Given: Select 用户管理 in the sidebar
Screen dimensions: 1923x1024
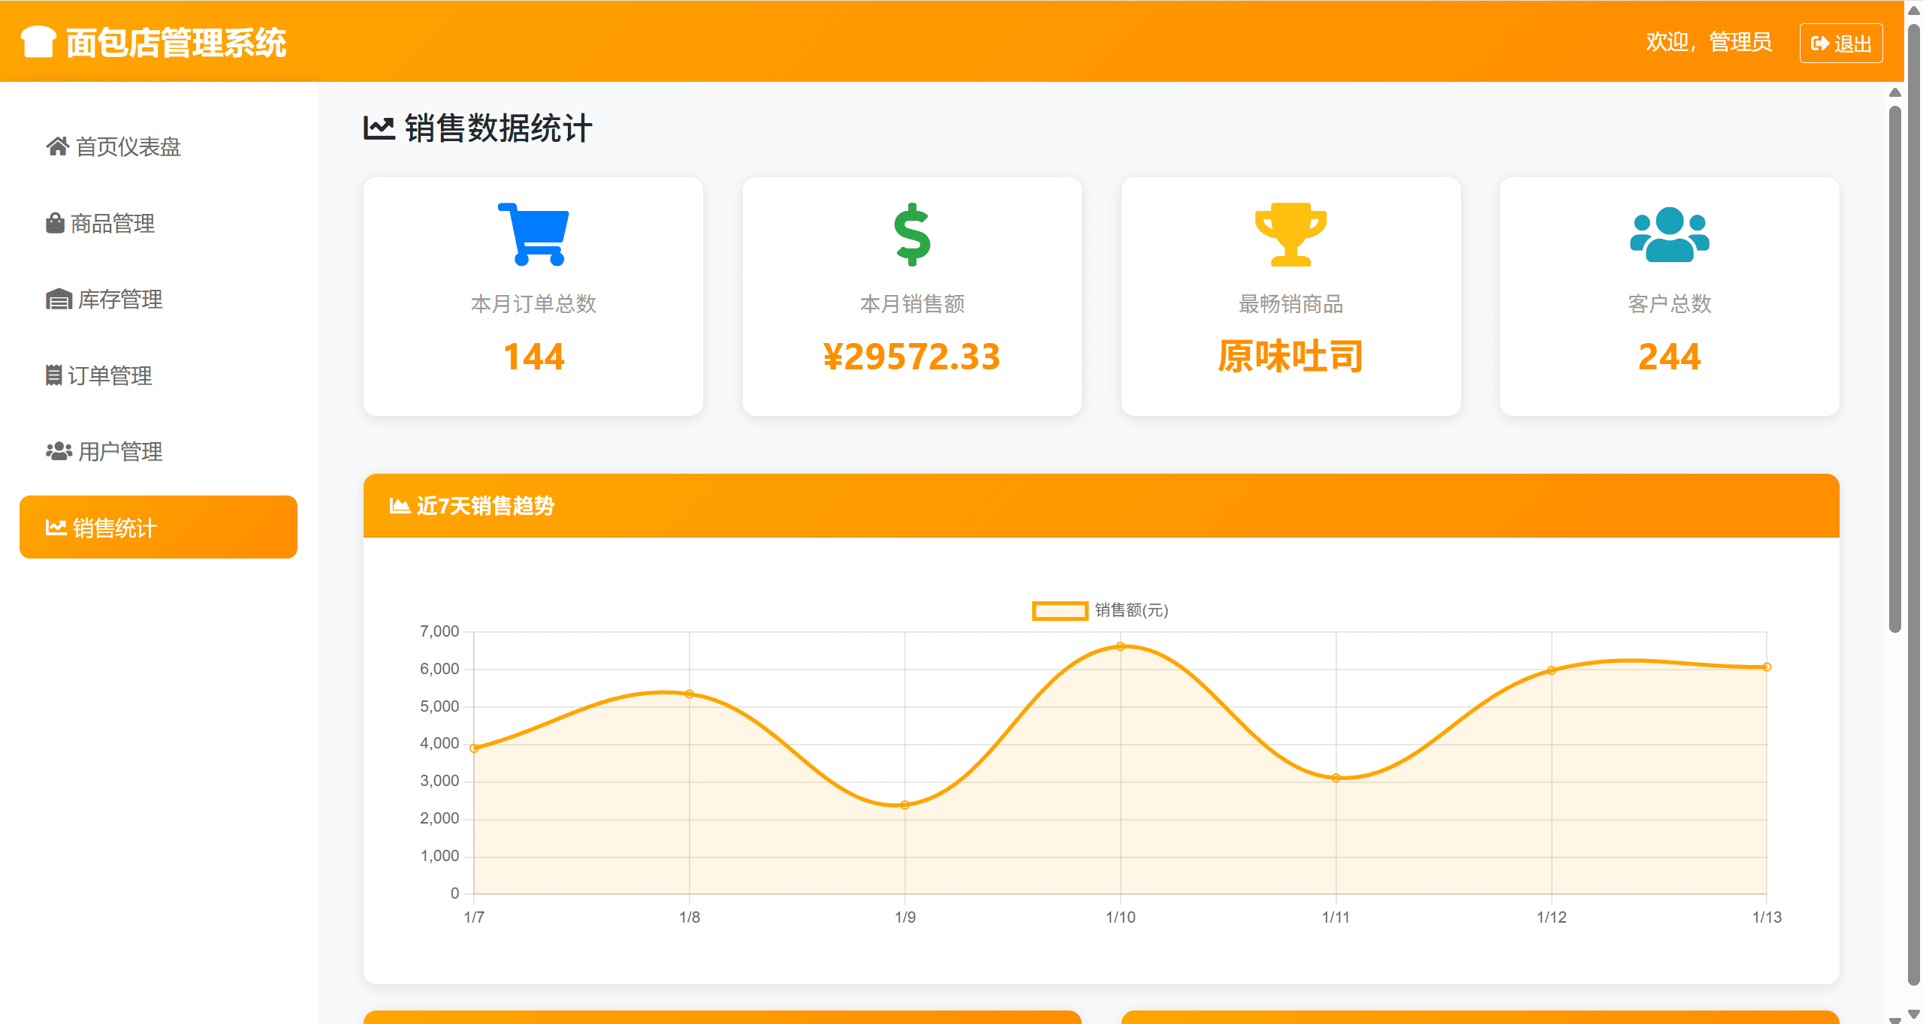Looking at the screenshot, I should (116, 452).
